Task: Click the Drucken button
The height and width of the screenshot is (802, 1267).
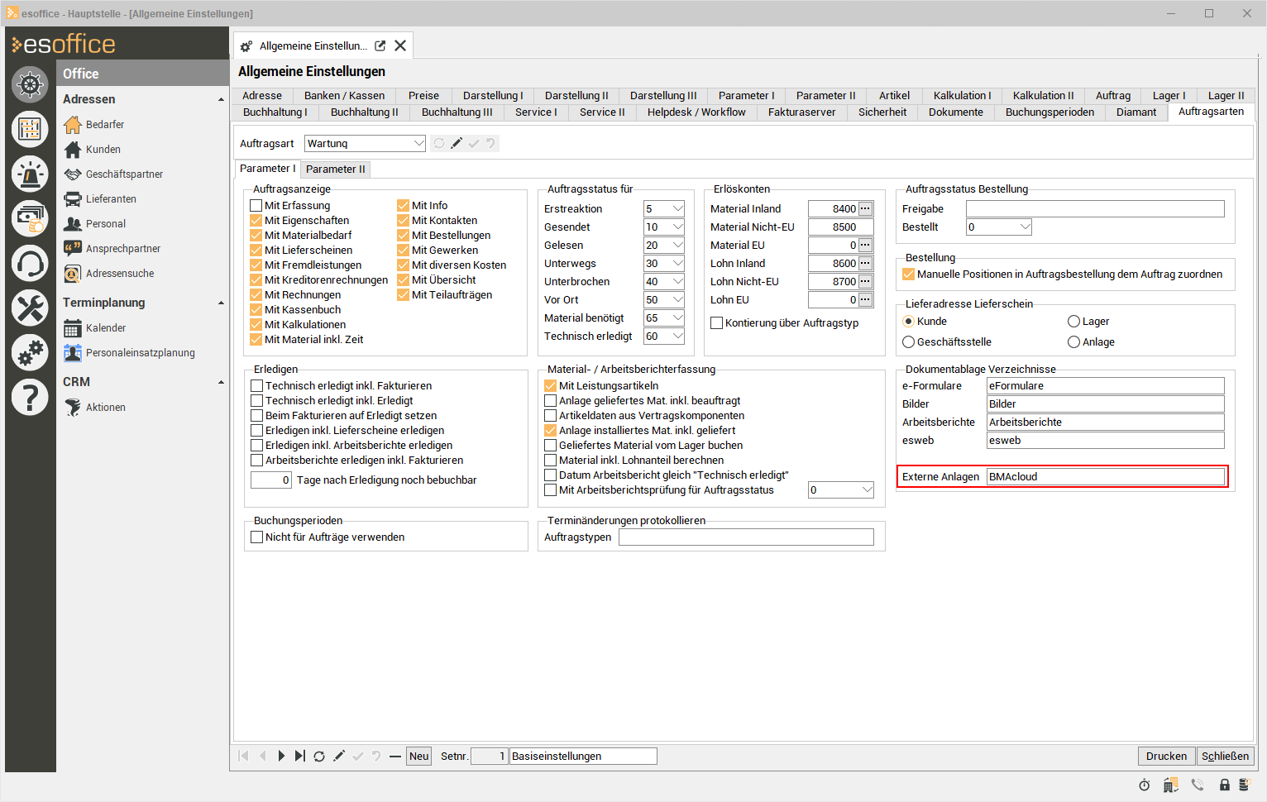Action: coord(1166,757)
